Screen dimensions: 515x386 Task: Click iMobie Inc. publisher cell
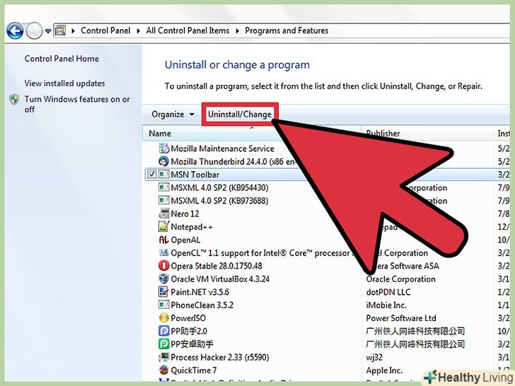click(x=386, y=305)
